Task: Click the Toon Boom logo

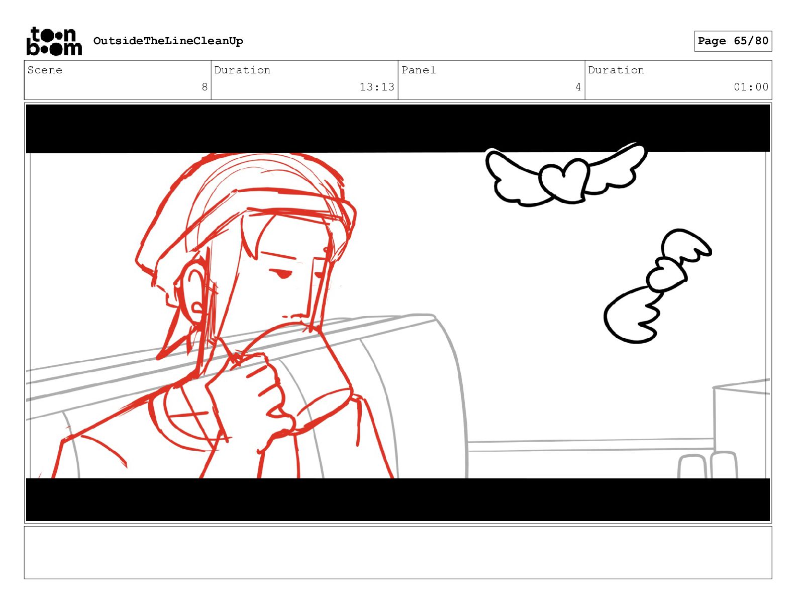Action: tap(54, 41)
